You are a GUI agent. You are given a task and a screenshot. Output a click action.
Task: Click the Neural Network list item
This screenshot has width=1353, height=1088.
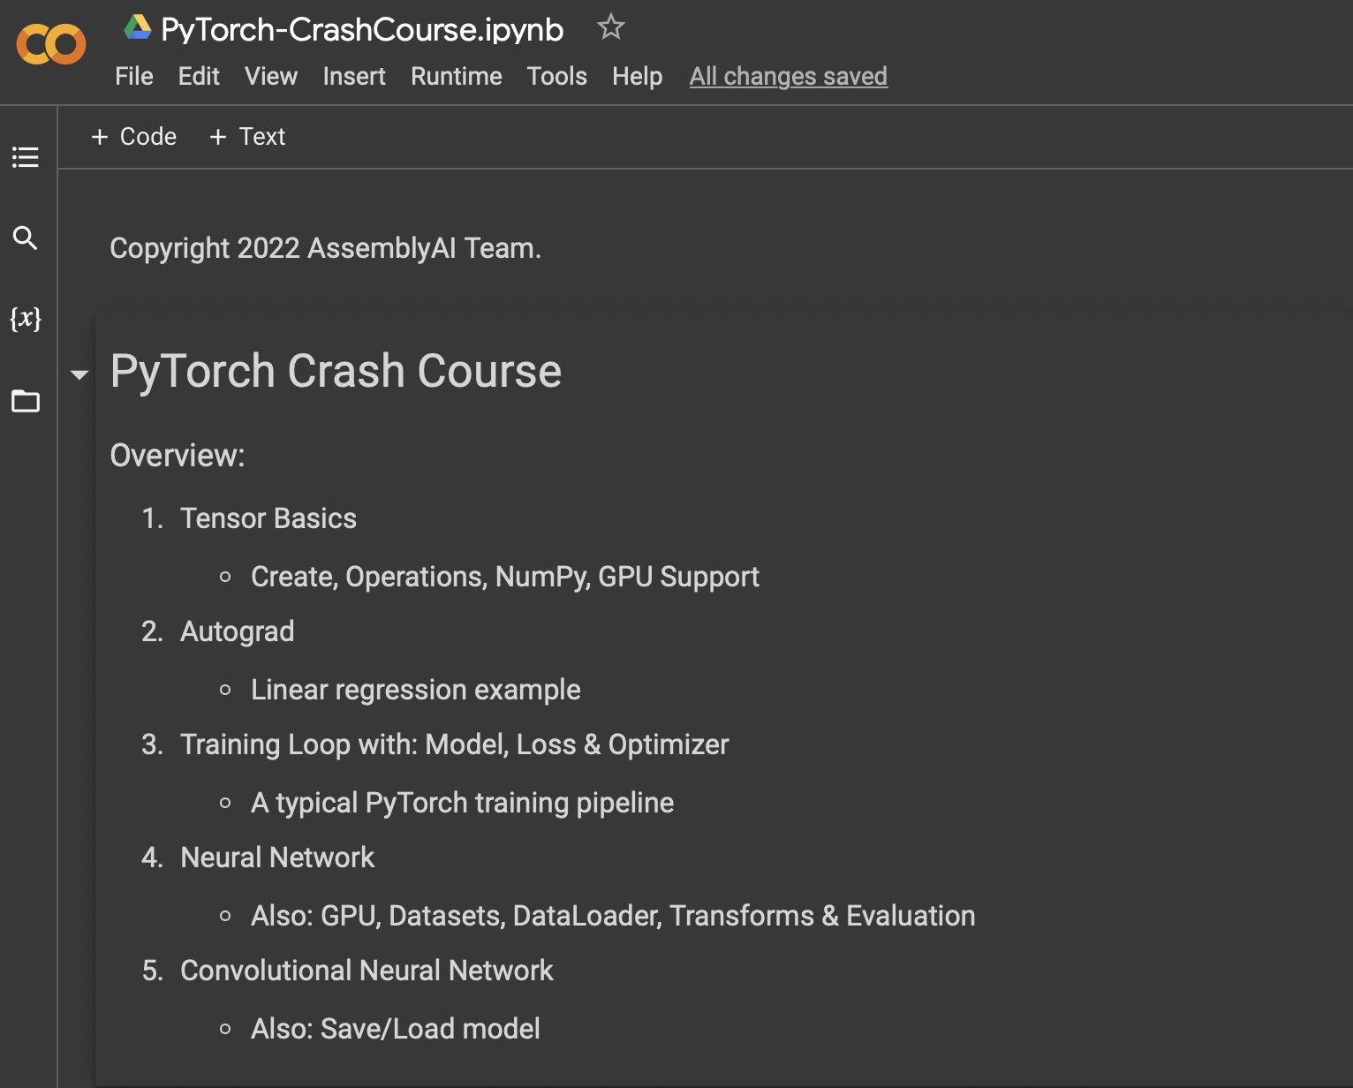click(x=277, y=858)
